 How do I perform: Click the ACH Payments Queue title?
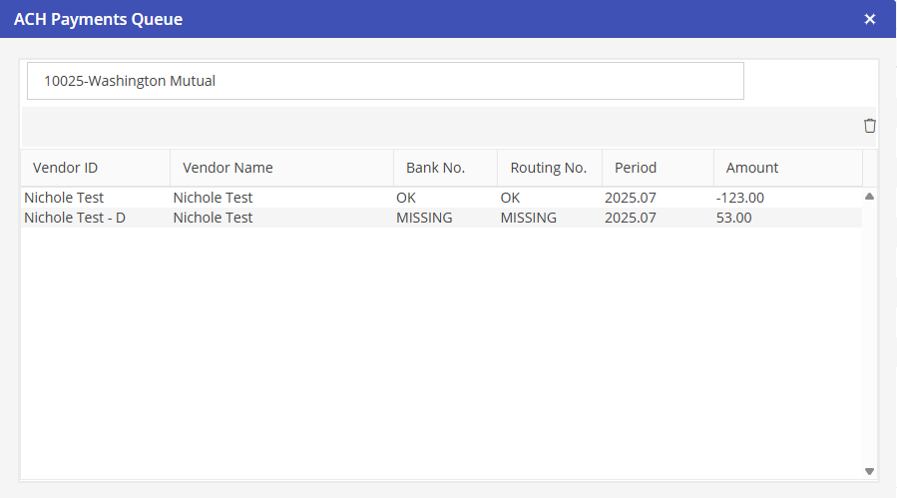(98, 19)
